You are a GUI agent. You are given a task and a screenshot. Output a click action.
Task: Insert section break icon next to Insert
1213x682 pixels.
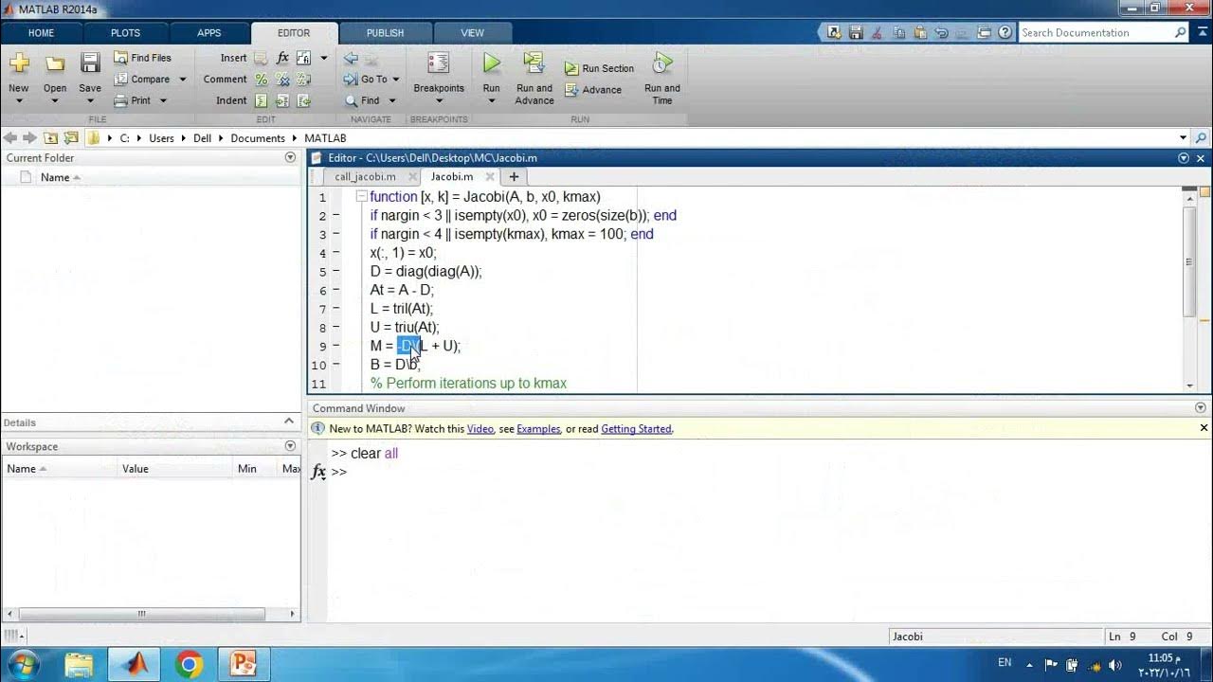click(261, 58)
